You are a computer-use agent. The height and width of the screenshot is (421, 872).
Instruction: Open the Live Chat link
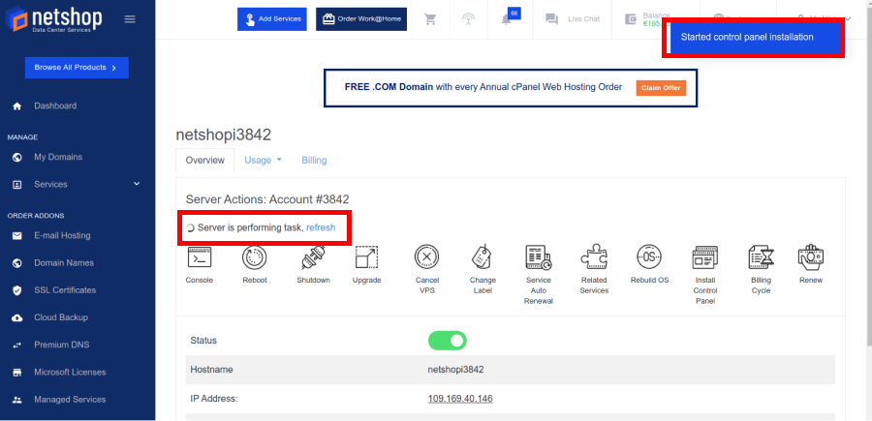(575, 19)
